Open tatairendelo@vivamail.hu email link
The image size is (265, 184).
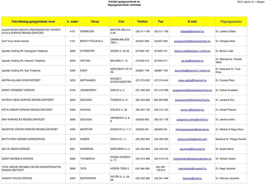click(x=192, y=169)
